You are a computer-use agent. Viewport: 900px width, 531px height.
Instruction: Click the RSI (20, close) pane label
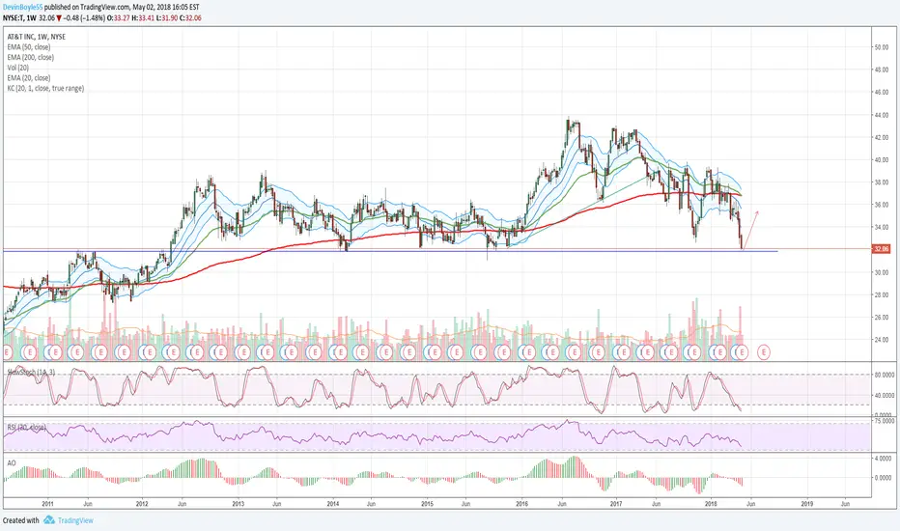[x=26, y=427]
